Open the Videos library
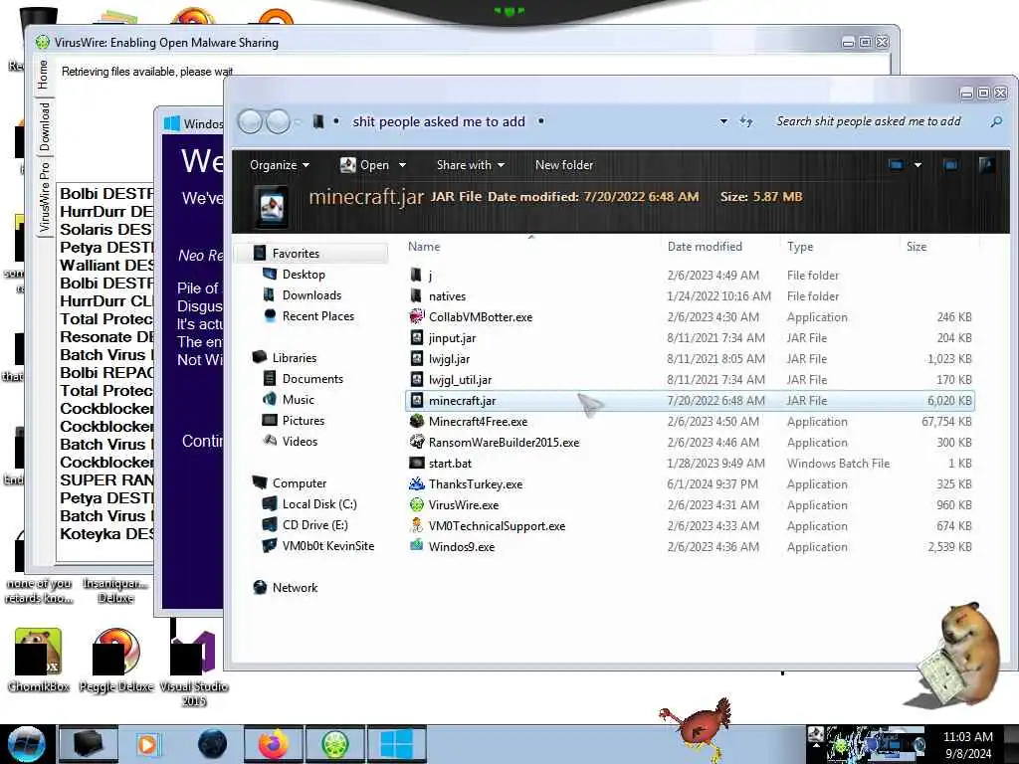This screenshot has width=1019, height=764. [300, 441]
